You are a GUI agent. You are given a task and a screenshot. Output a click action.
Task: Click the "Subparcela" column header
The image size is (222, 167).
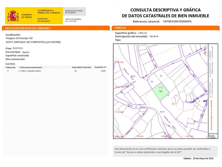pos(11,67)
